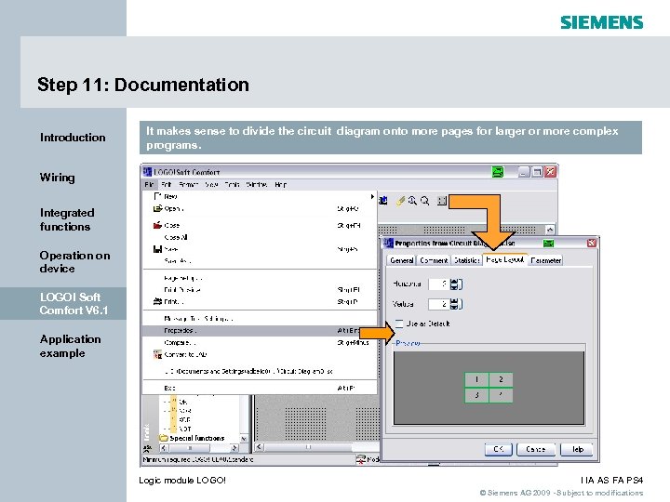The image size is (670, 502).
Task: Choose Save As... in the File menu
Action: point(260,261)
